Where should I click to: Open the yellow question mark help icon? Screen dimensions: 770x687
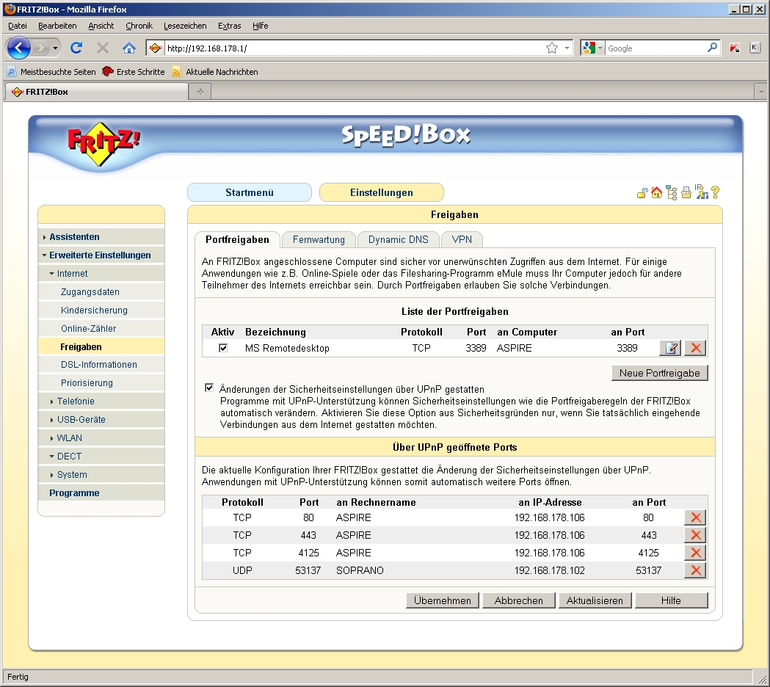coord(715,192)
